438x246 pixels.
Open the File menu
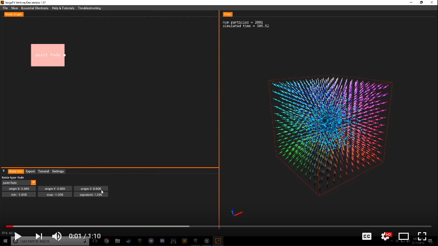5,8
